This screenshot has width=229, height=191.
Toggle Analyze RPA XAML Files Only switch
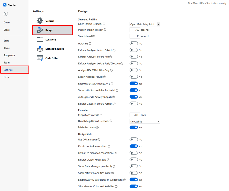(134, 70)
